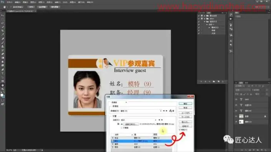Viewport: 271px width, 152px height.
Task: Switch to the open document tab
Action: point(21,11)
